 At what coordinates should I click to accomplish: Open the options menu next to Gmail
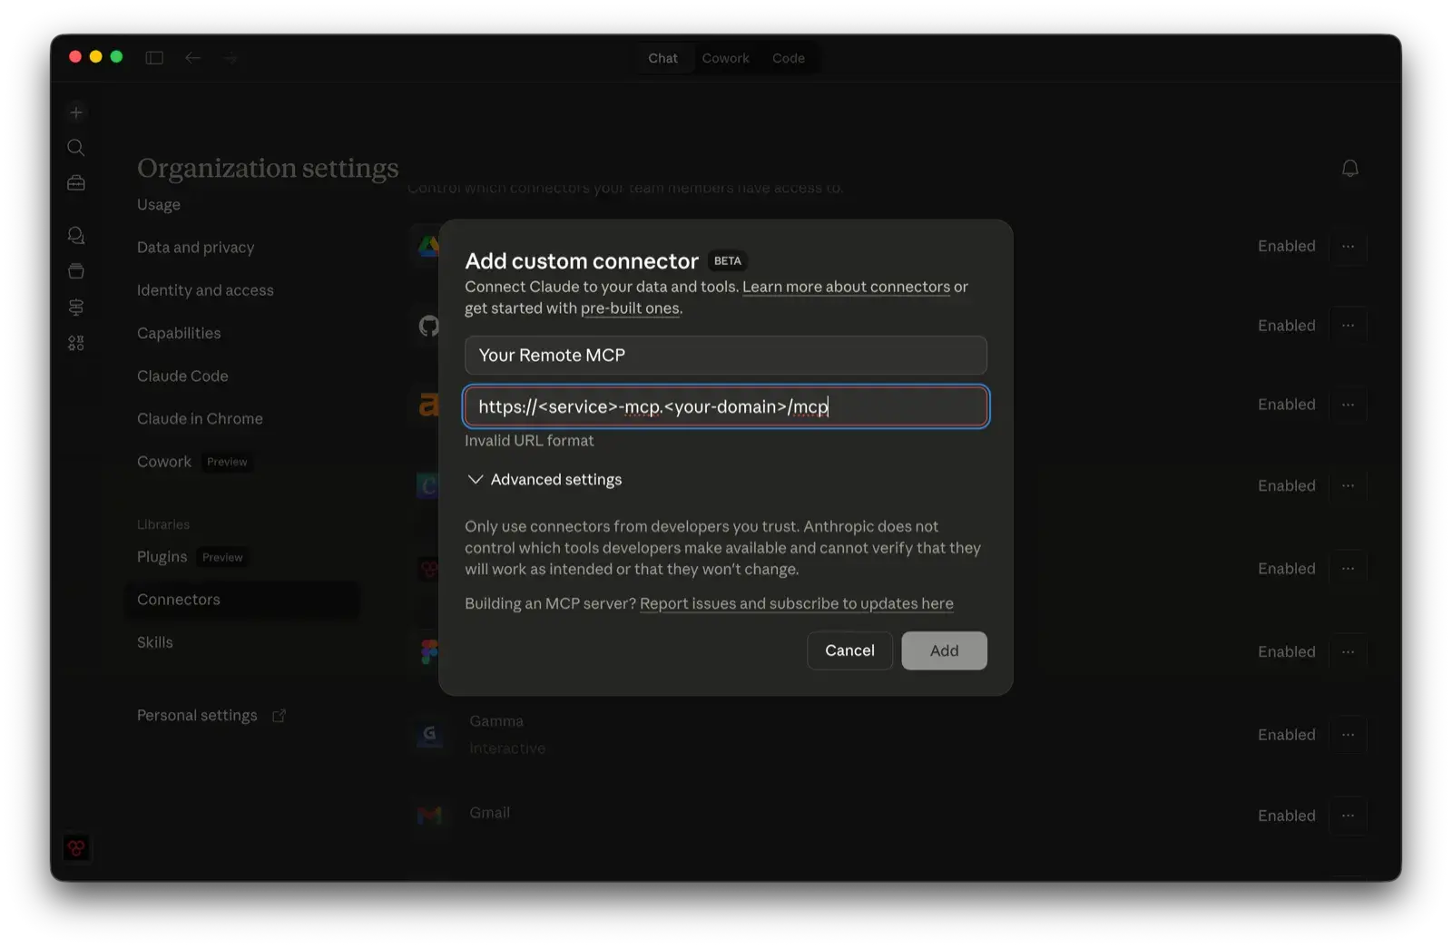(x=1349, y=816)
